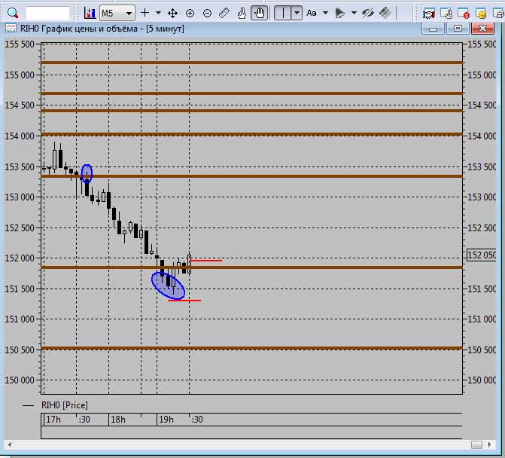Image resolution: width=505 pixels, height=458 pixels.
Task: Click the small blue ellipse marker near 153 500
Action: [x=87, y=174]
